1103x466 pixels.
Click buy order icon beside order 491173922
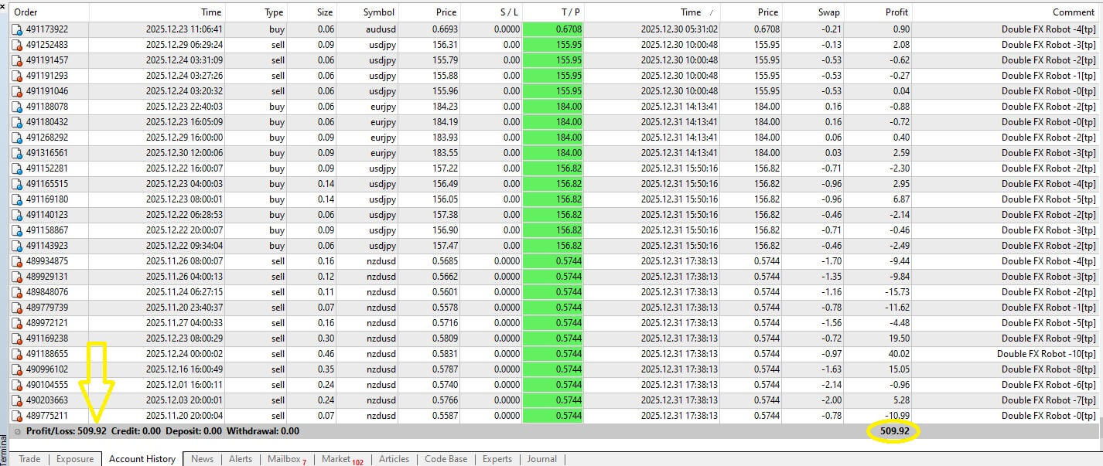click(17, 29)
